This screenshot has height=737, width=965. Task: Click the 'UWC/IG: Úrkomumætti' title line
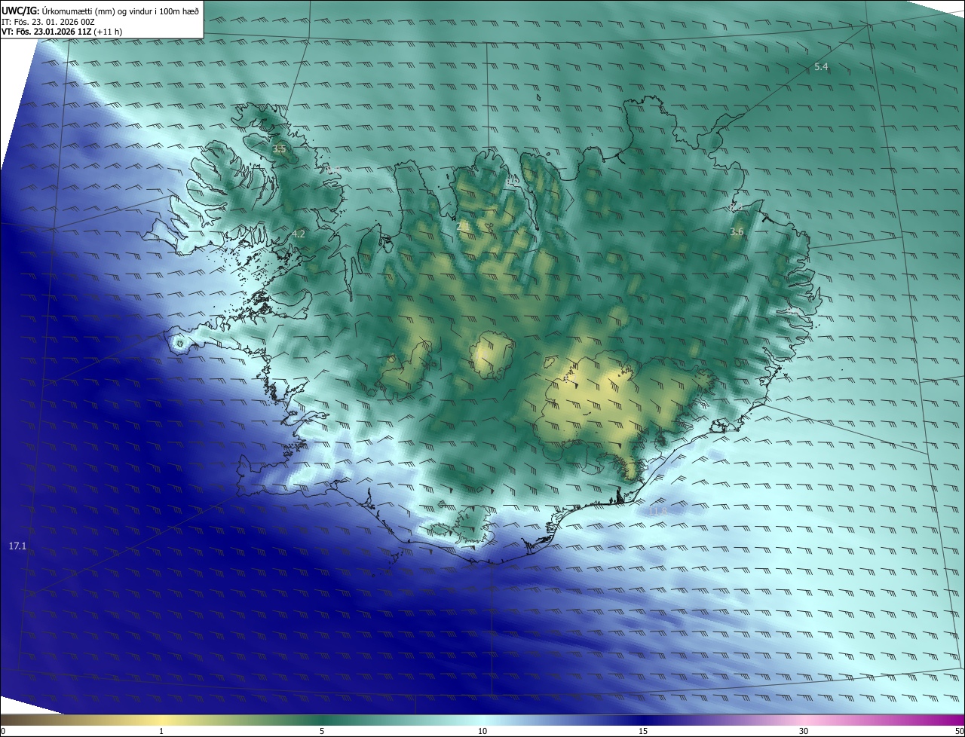[x=100, y=11]
